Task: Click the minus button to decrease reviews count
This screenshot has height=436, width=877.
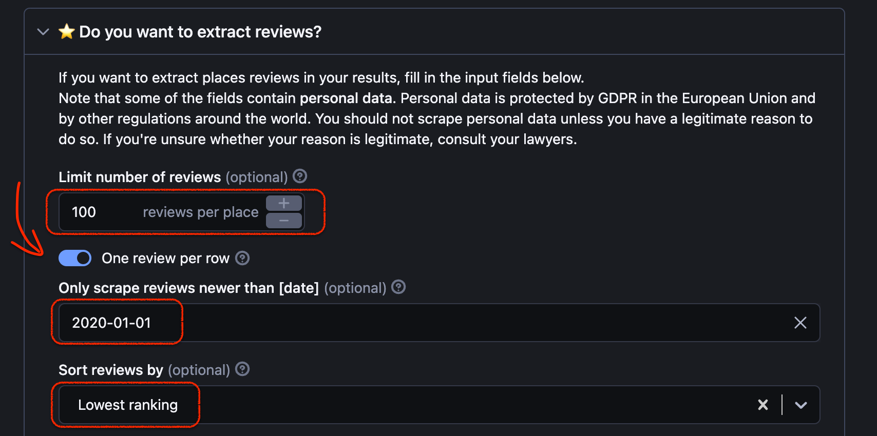Action: tap(283, 221)
